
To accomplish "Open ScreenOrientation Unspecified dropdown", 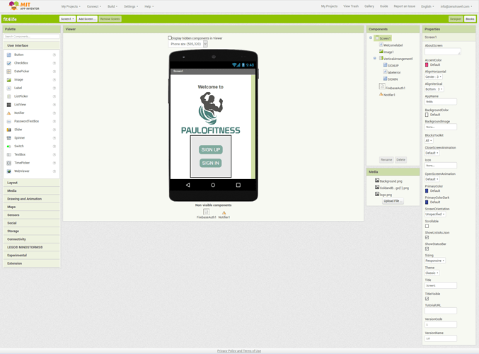I will [x=435, y=215].
